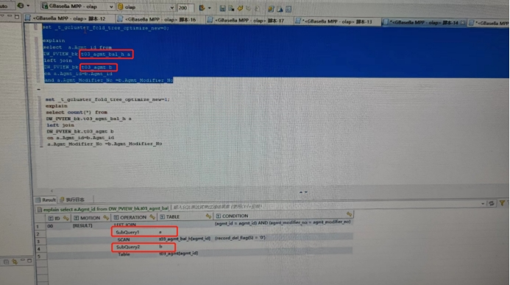
Task: Click the save script toolbar icon
Action: pos(222,8)
